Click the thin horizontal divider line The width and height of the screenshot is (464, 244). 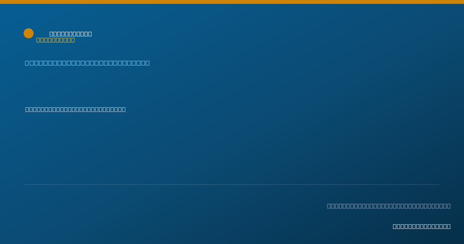pos(232,184)
